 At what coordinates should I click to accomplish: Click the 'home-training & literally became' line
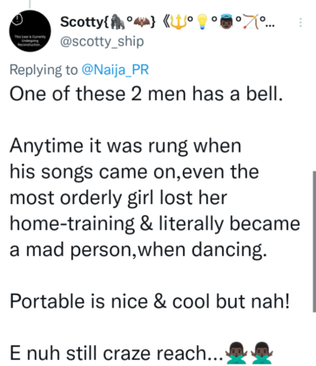pos(155,224)
